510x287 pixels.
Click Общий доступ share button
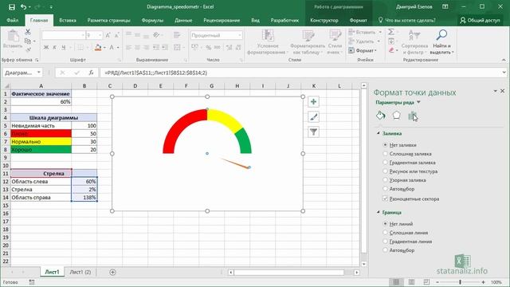[x=480, y=20]
